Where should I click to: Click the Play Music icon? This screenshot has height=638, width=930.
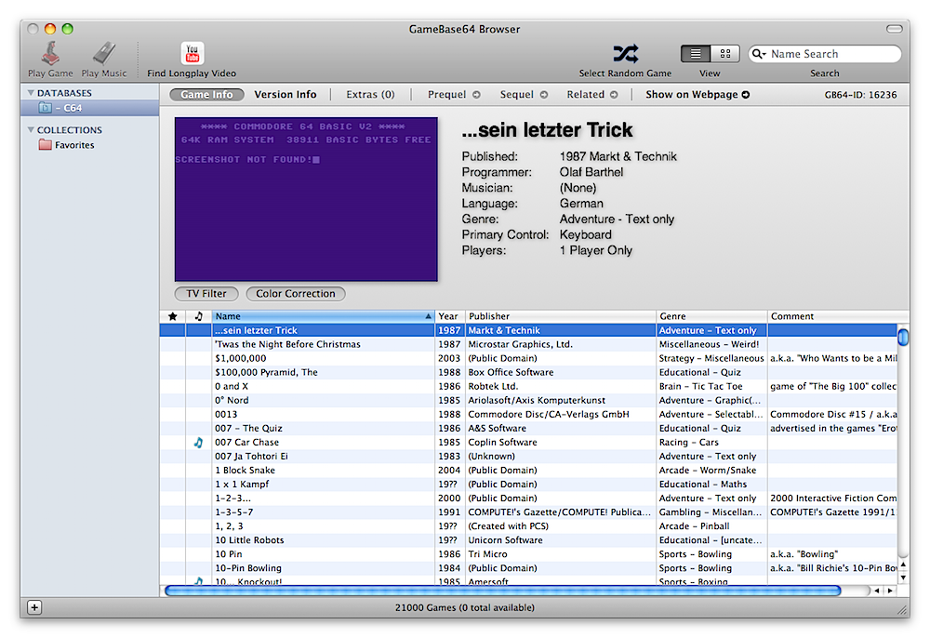[104, 53]
